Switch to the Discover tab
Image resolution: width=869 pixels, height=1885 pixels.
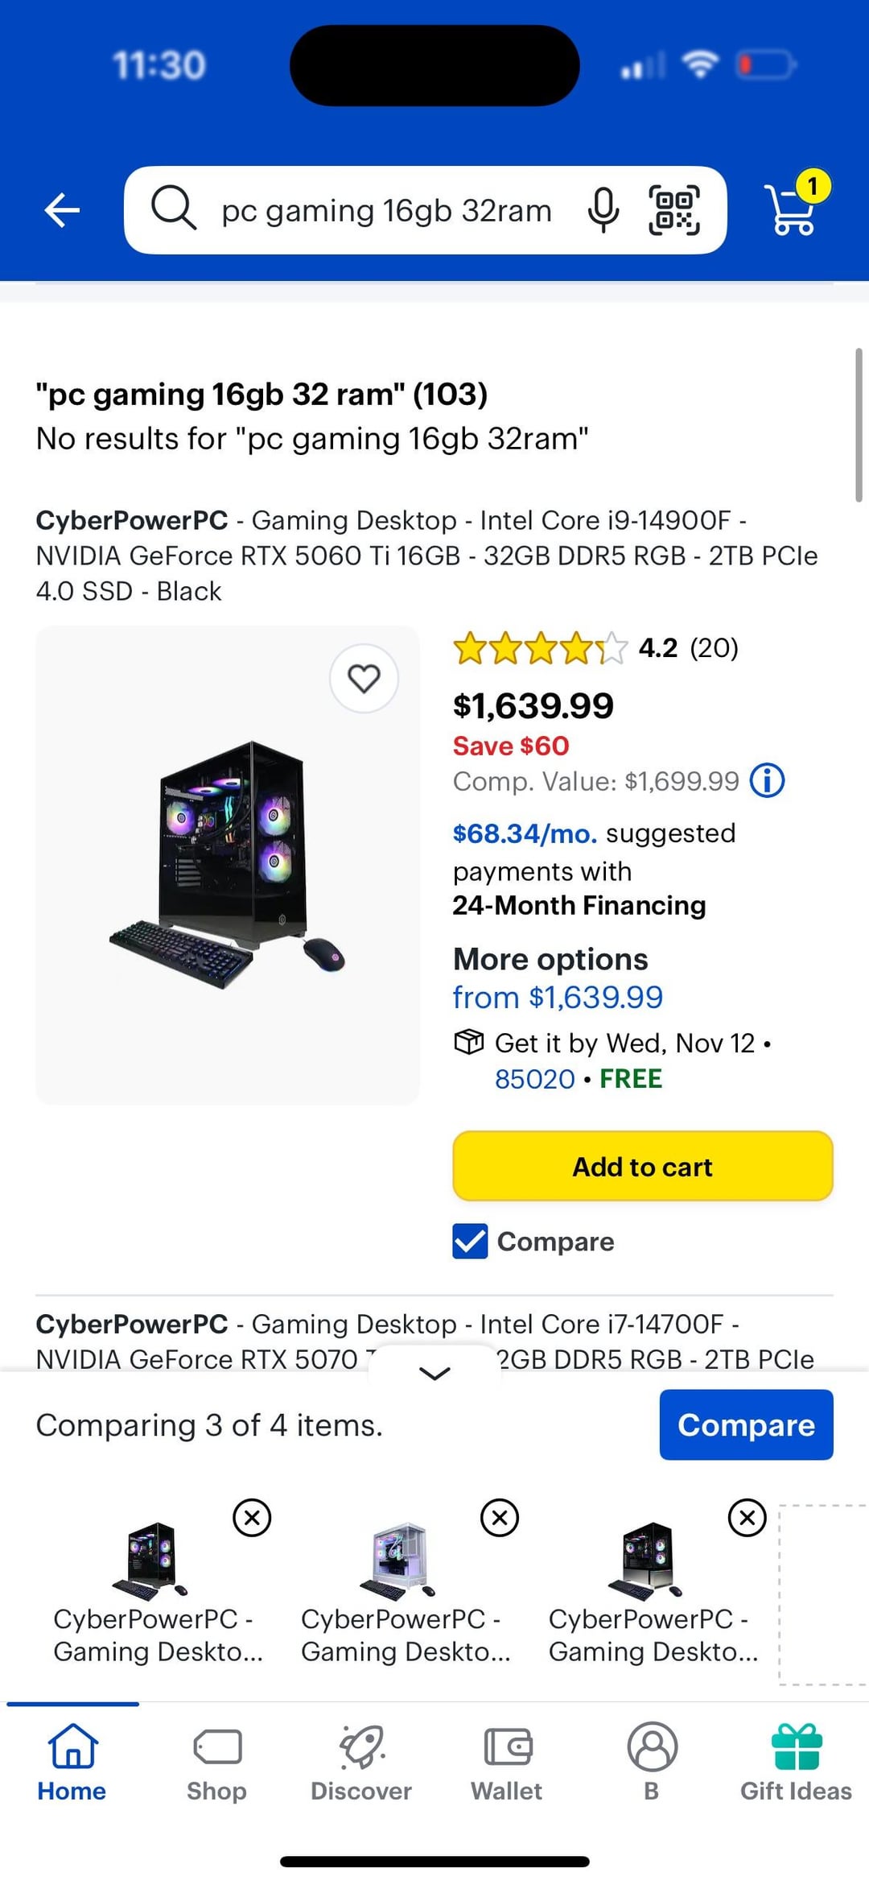(361, 1762)
